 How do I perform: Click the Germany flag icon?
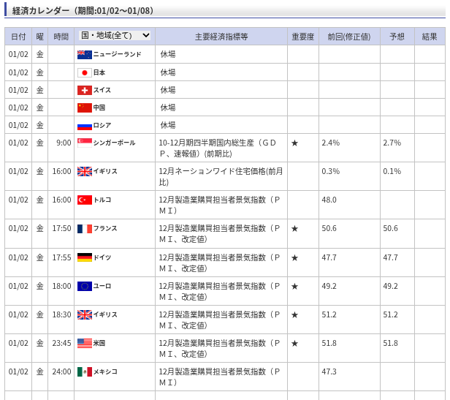click(85, 257)
